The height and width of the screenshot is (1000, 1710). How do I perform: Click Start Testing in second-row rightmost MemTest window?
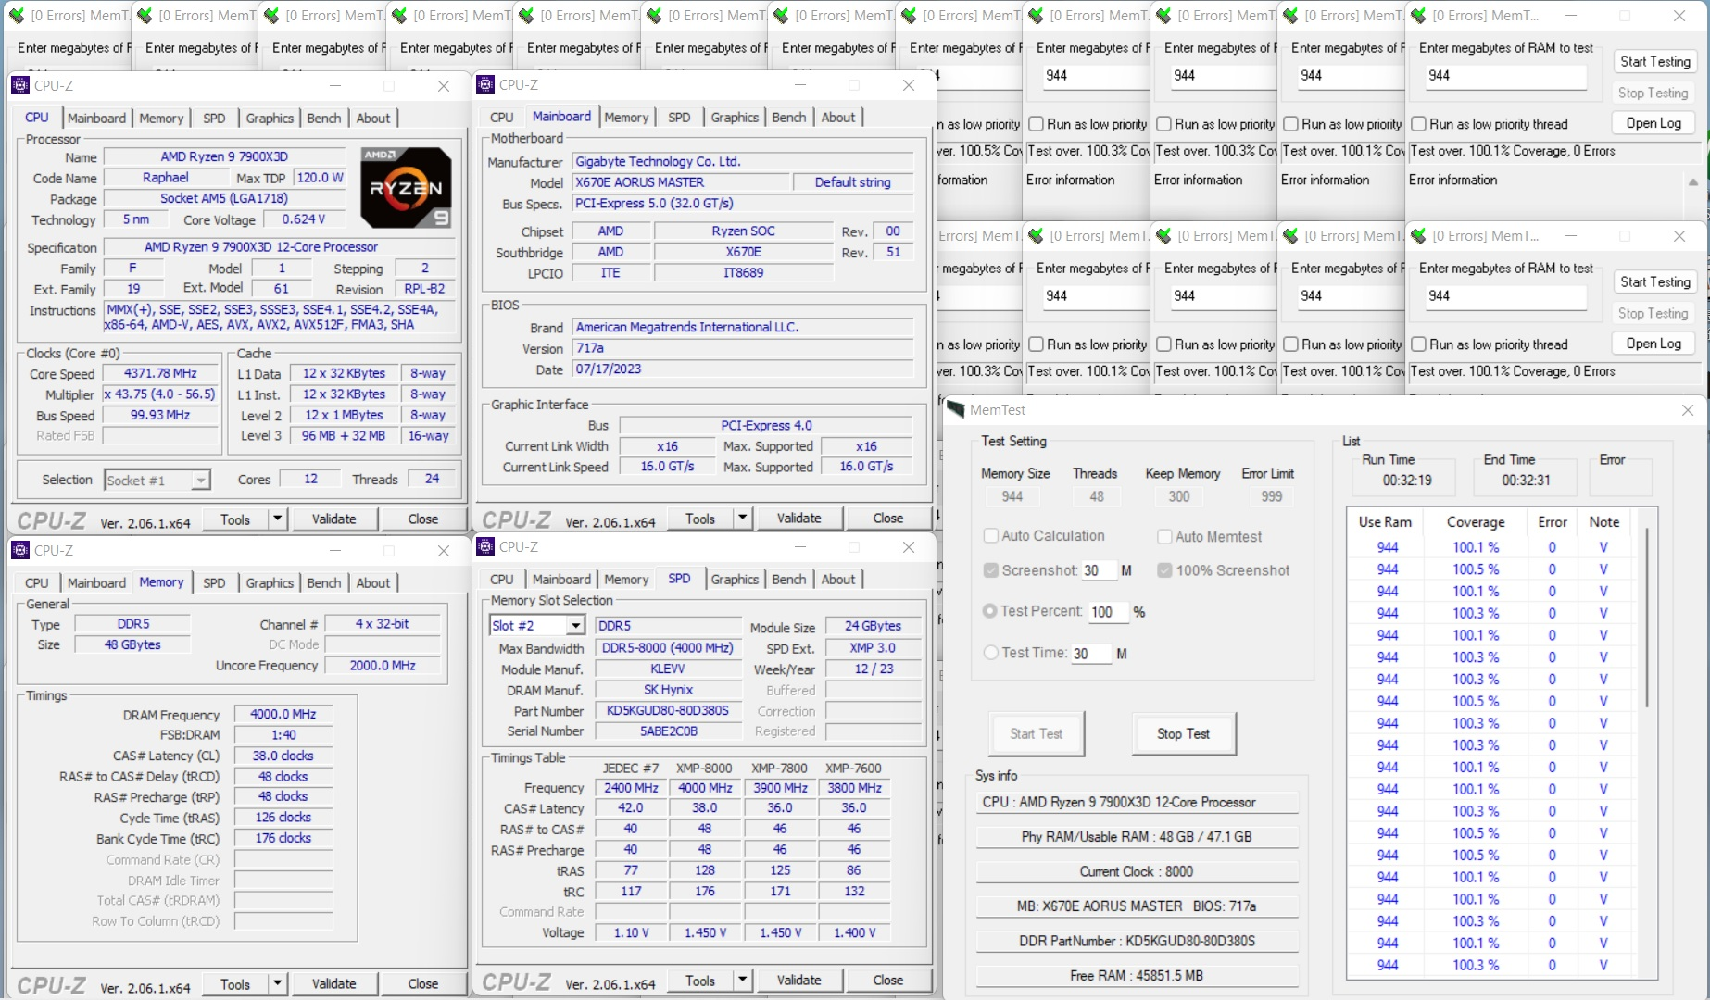point(1654,281)
